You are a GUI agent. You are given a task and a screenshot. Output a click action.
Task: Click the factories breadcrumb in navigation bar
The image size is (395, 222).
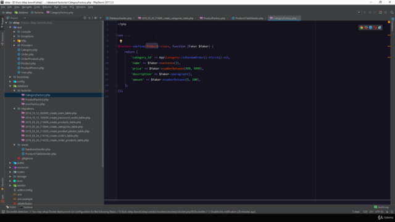point(37,12)
